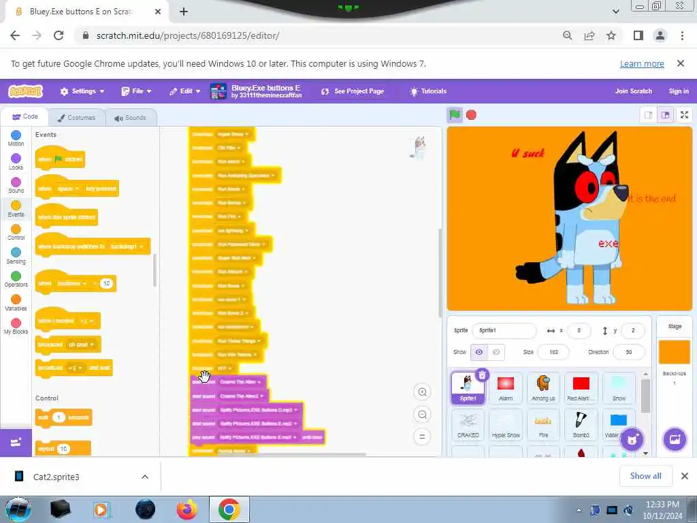The height and width of the screenshot is (523, 697).
Task: Open the Edit dropdown menu
Action: tap(185, 91)
